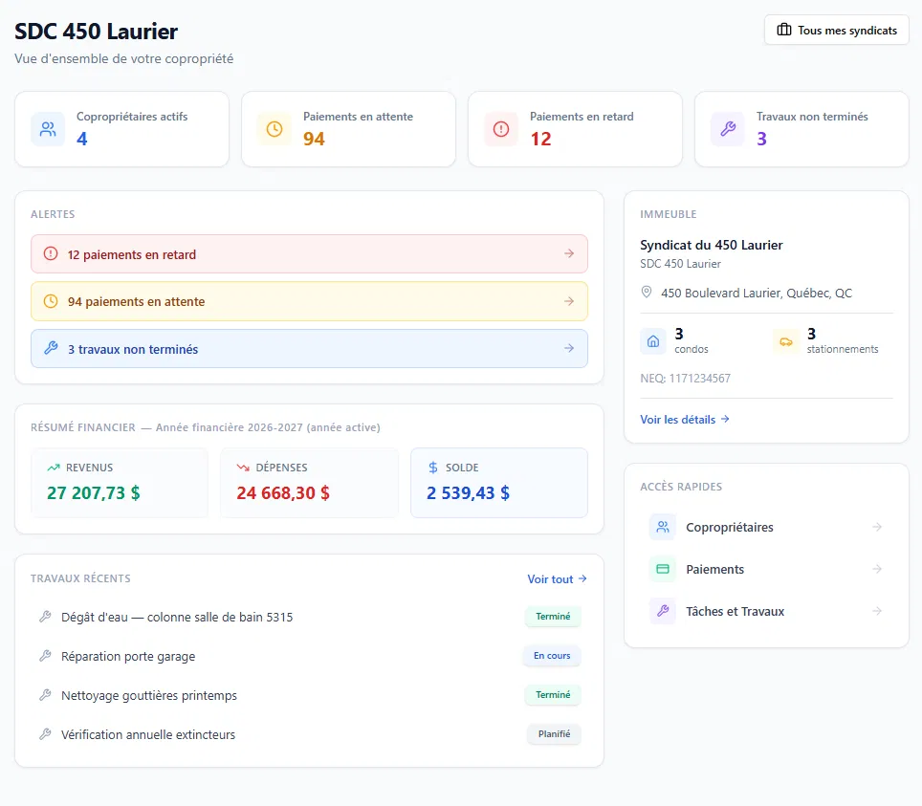Open the 12 paiements en retard alert

click(x=309, y=254)
